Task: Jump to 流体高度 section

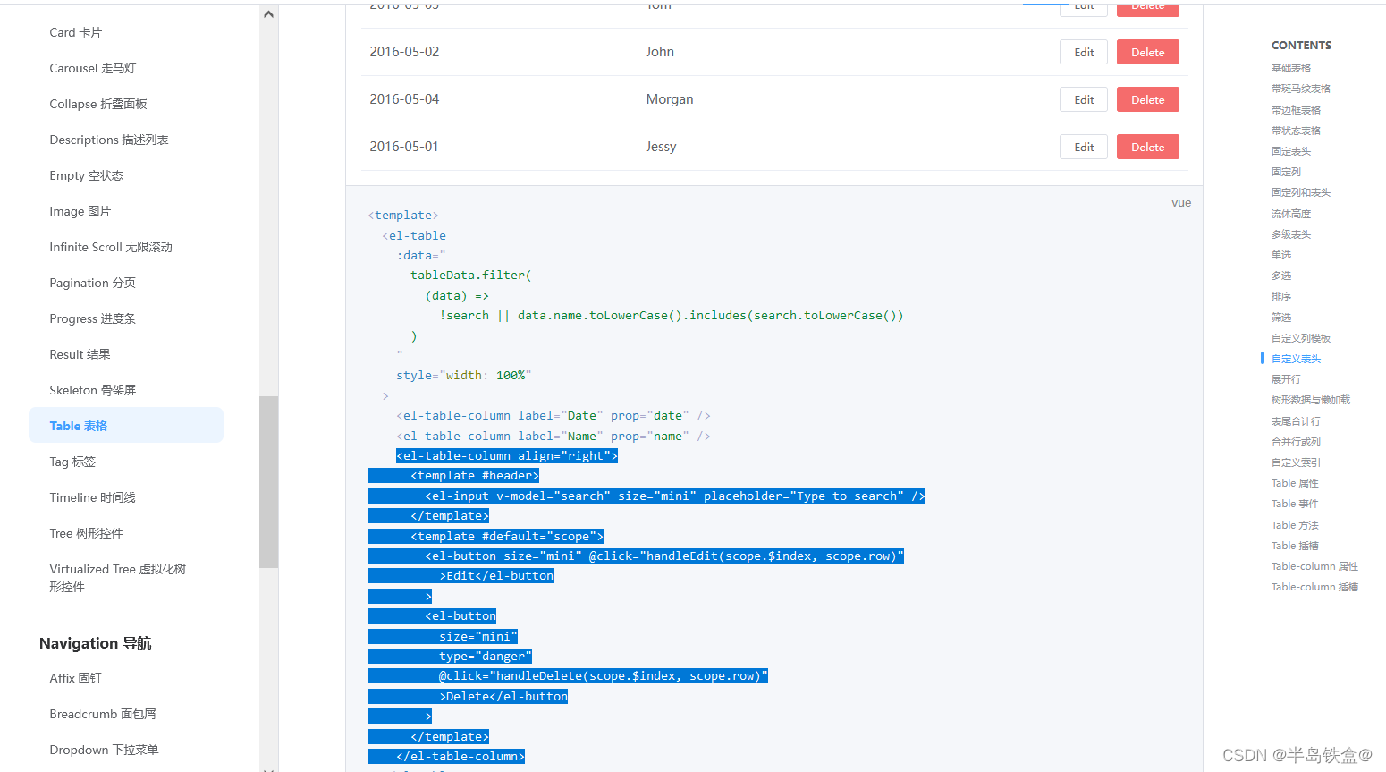Action: tap(1290, 214)
